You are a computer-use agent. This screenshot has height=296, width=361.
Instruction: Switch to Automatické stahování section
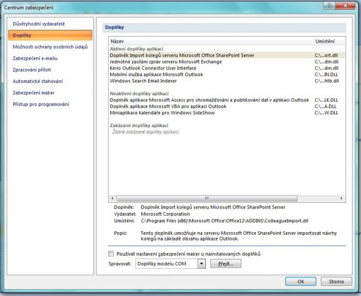click(x=38, y=81)
